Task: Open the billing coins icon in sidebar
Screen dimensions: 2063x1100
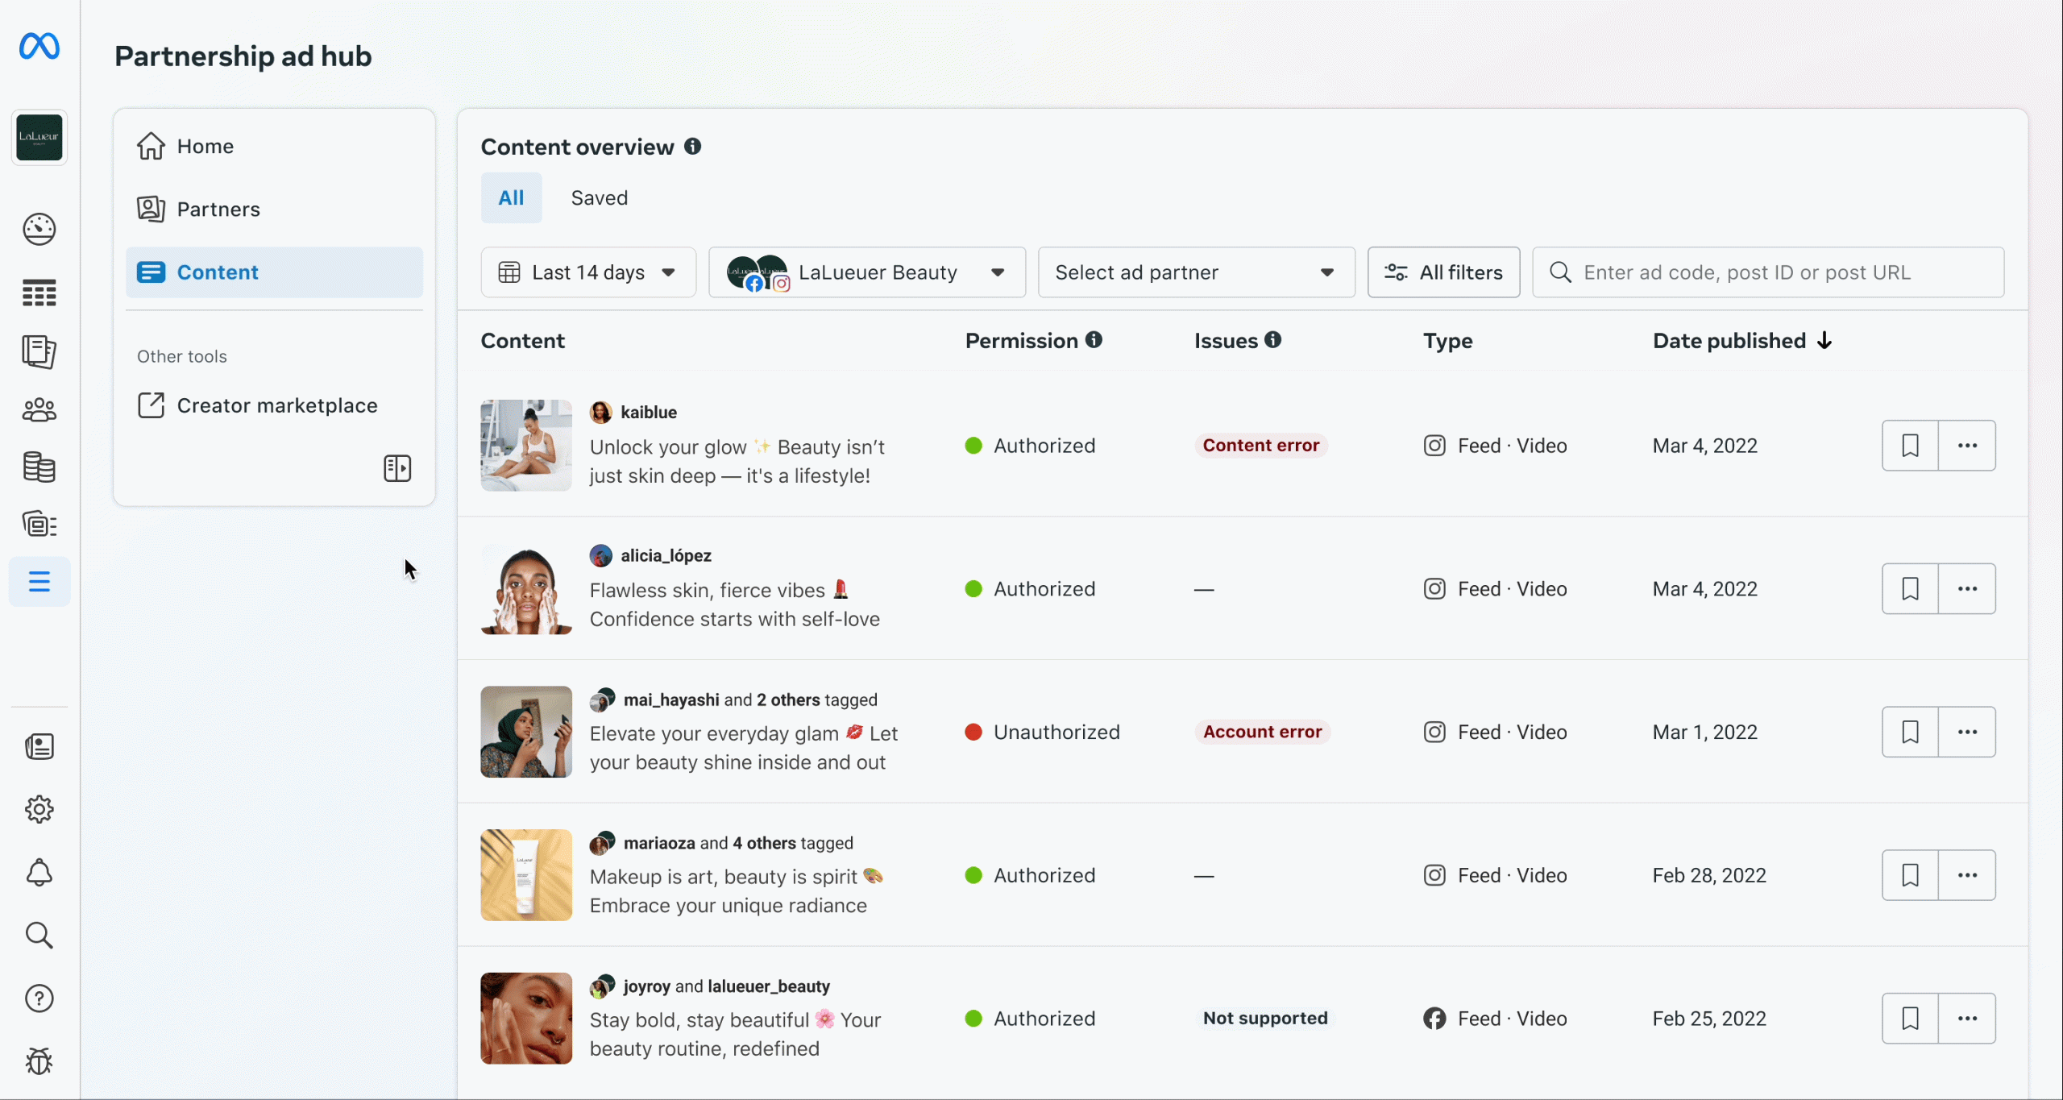Action: 39,467
